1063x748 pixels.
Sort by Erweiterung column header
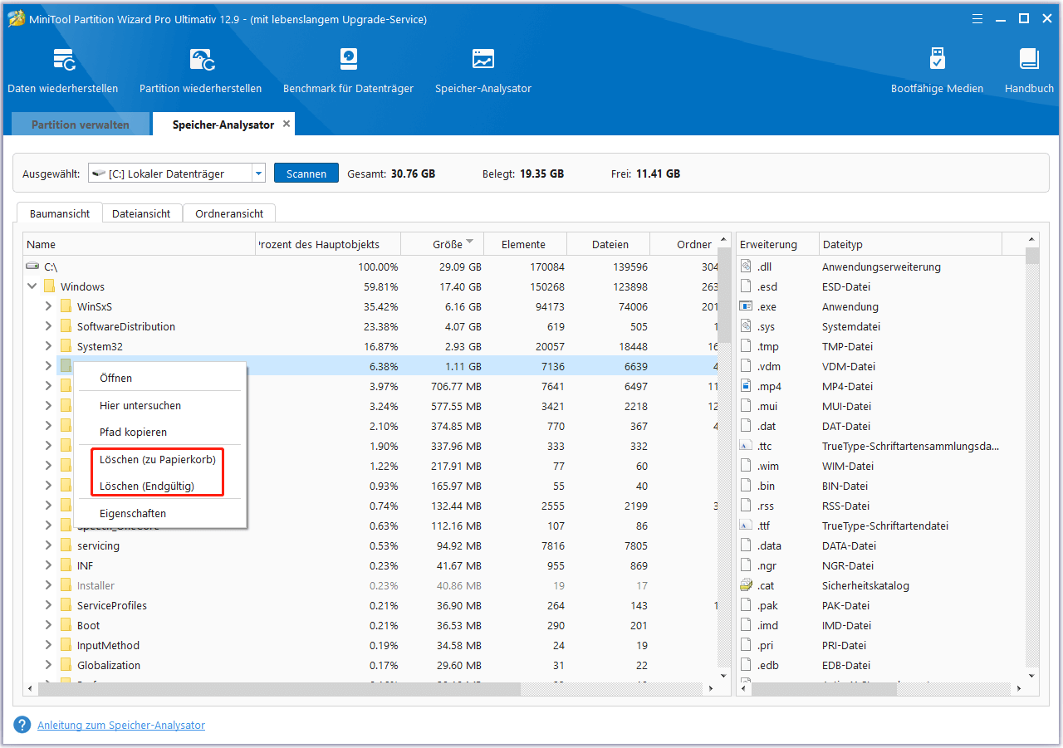776,244
